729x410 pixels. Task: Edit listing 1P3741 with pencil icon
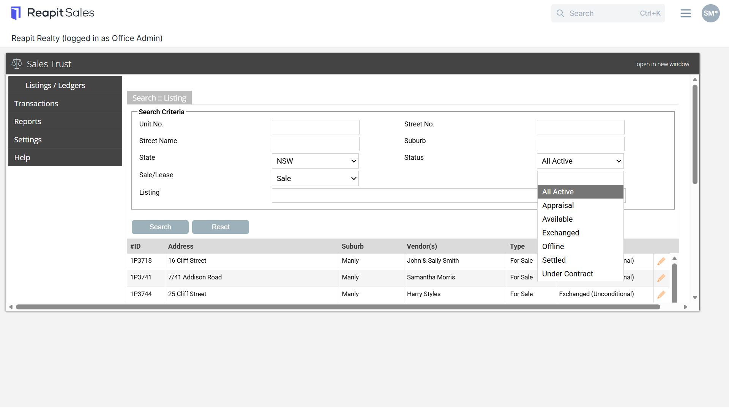661,278
